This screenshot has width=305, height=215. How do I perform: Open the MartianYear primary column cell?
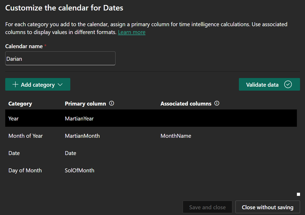(79, 119)
